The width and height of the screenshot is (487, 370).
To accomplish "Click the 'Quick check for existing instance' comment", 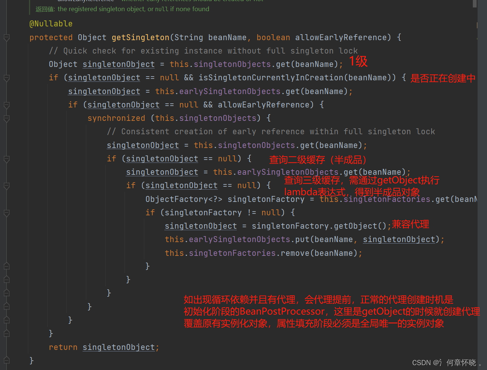I will coord(203,51).
